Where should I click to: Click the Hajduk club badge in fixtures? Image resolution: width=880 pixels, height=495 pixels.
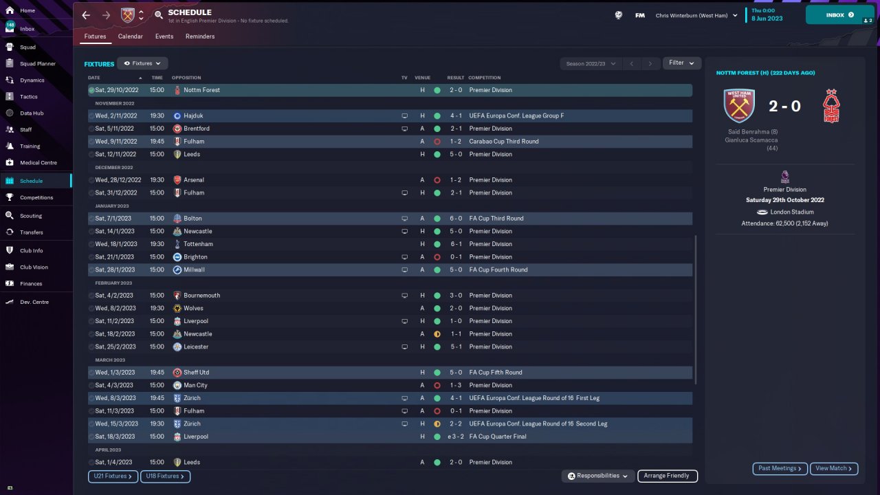177,115
